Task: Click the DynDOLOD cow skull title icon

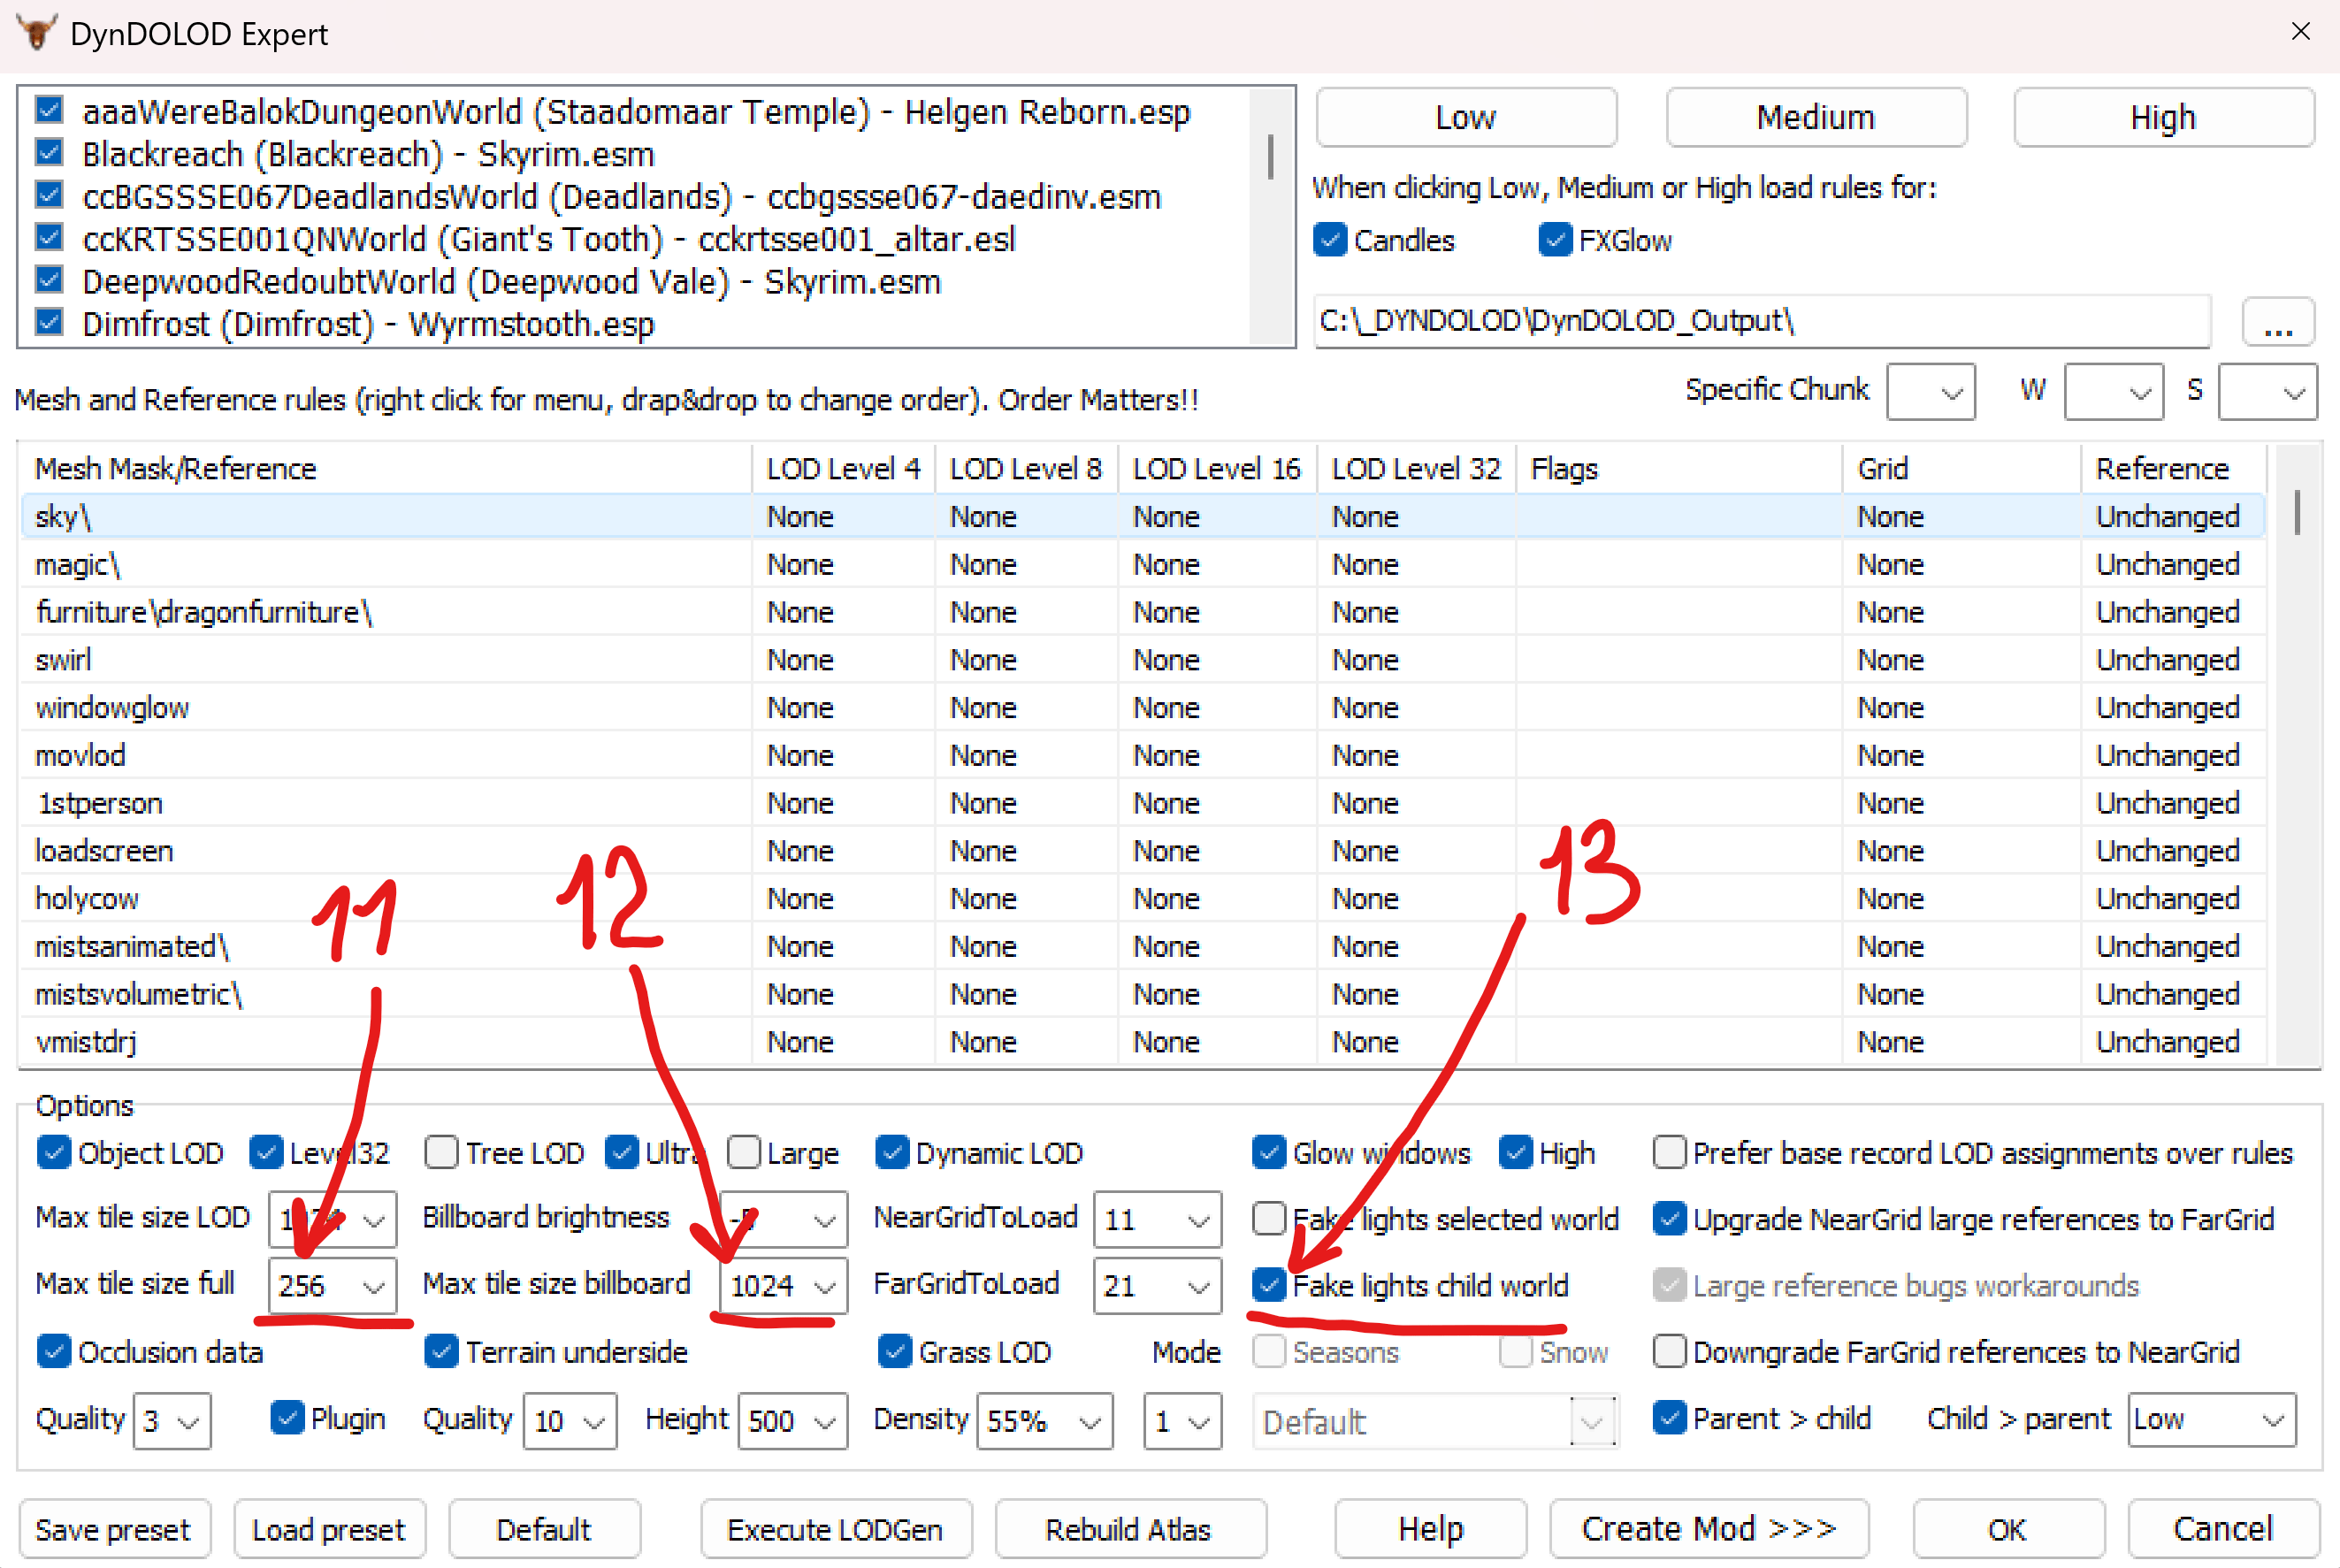Action: [37, 33]
